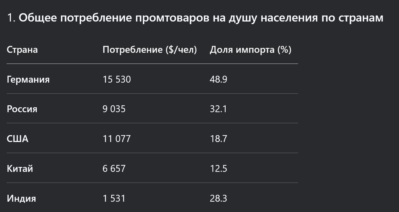Image resolution: width=399 pixels, height=212 pixels.
Task: Click the Доля импорта (%) column header
Action: pyautogui.click(x=250, y=50)
